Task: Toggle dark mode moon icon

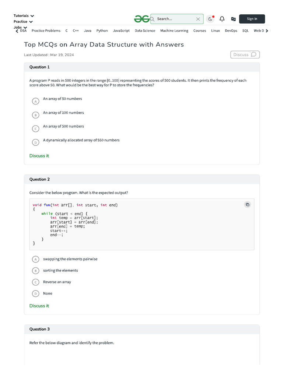Action: 210,19
